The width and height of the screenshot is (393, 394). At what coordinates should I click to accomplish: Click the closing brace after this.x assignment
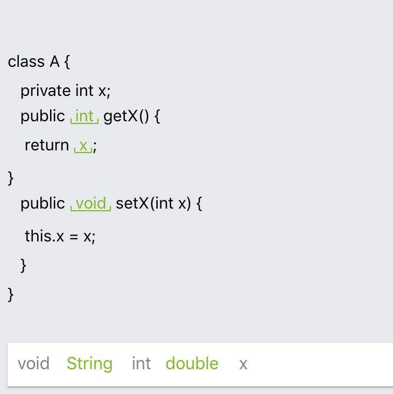pyautogui.click(x=23, y=265)
